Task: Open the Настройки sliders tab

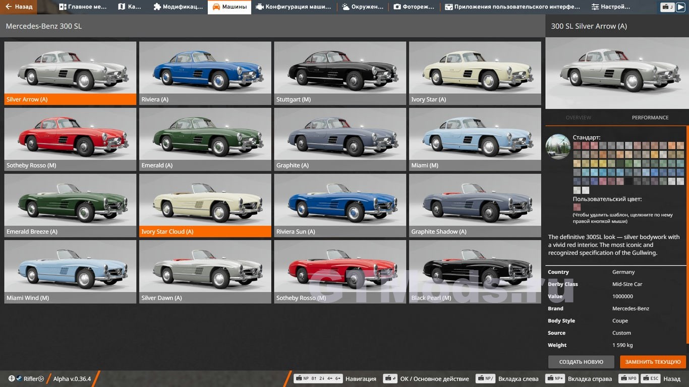Action: pos(611,7)
